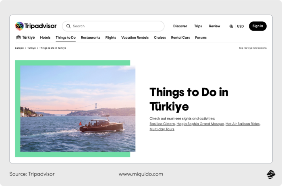
Task: Click the Things to Do in Türkiye heading
Action: [189, 99]
